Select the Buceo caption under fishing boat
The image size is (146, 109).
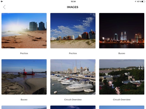pyautogui.click(x=24, y=100)
